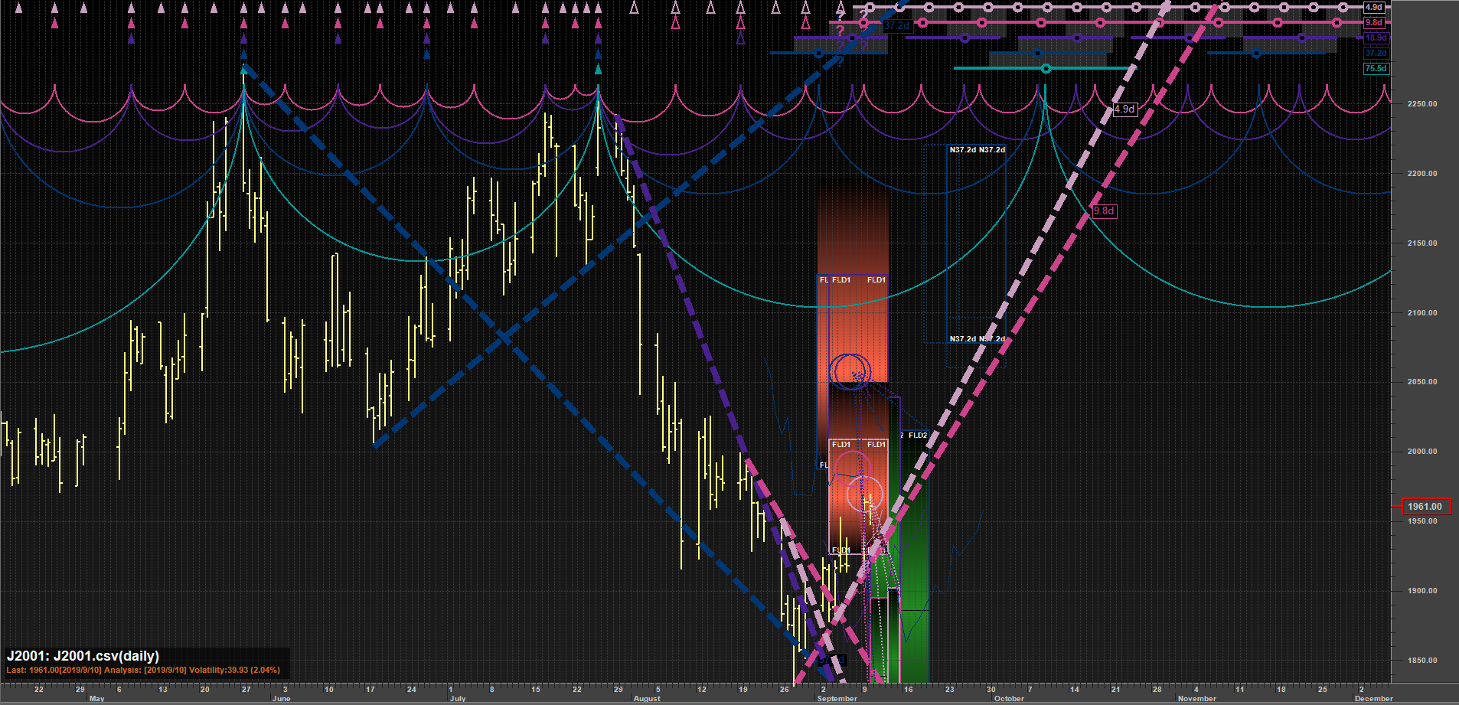Click the October month label on date axis
The height and width of the screenshot is (705, 1459).
(1009, 699)
